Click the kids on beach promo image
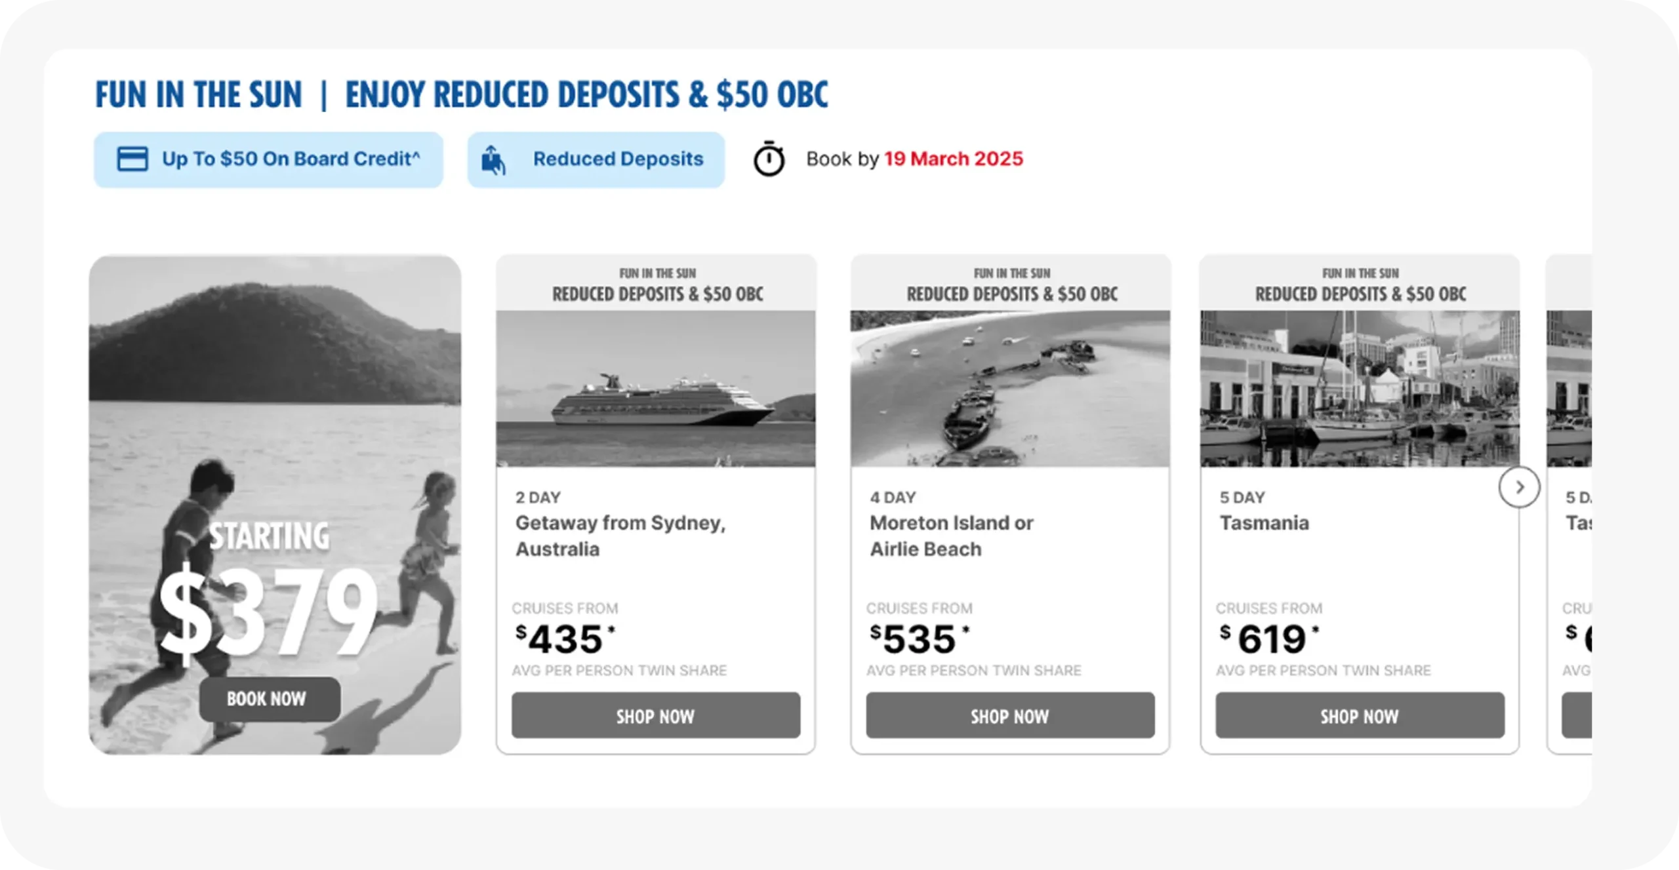 [x=275, y=393]
